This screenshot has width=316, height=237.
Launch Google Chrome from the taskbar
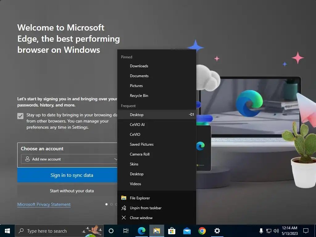click(202, 231)
